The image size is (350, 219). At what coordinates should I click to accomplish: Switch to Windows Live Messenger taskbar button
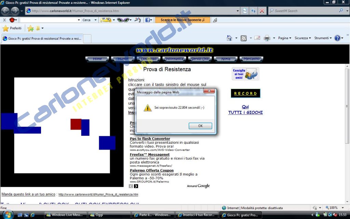(x=66, y=215)
